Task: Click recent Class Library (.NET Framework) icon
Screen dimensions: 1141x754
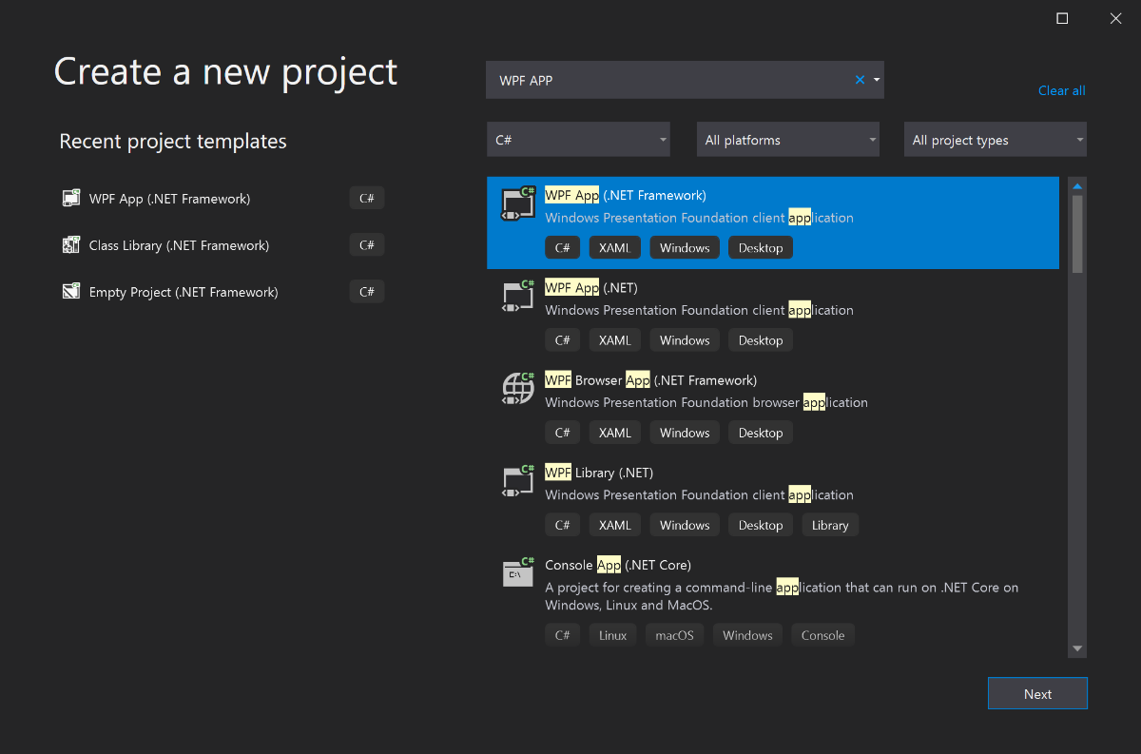Action: click(x=71, y=245)
